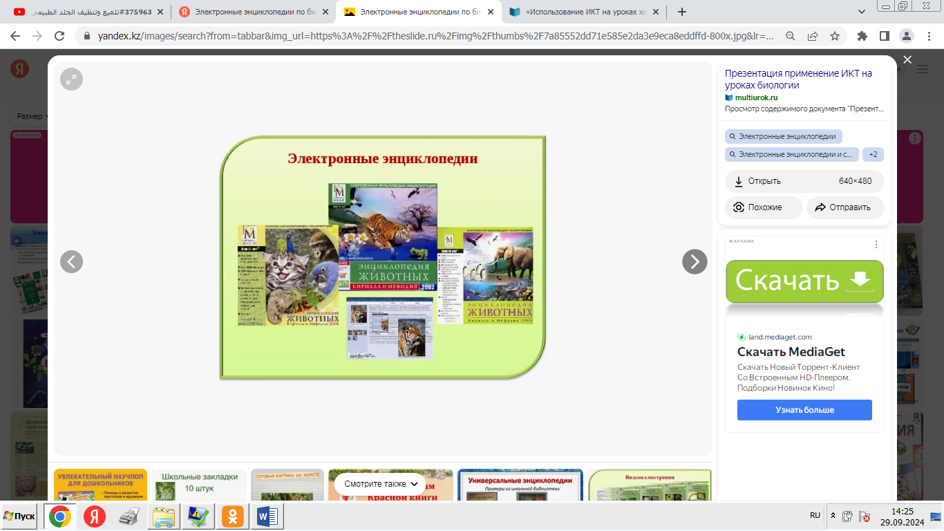This screenshot has width=944, height=531.
Task: Show hidden tray icons chevron
Action: pyautogui.click(x=833, y=516)
